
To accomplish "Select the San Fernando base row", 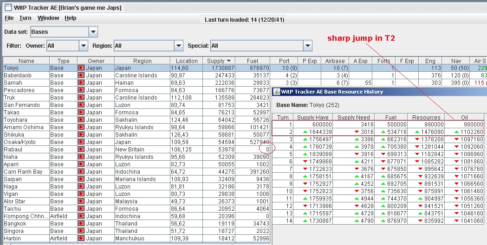I will [x=136, y=105].
